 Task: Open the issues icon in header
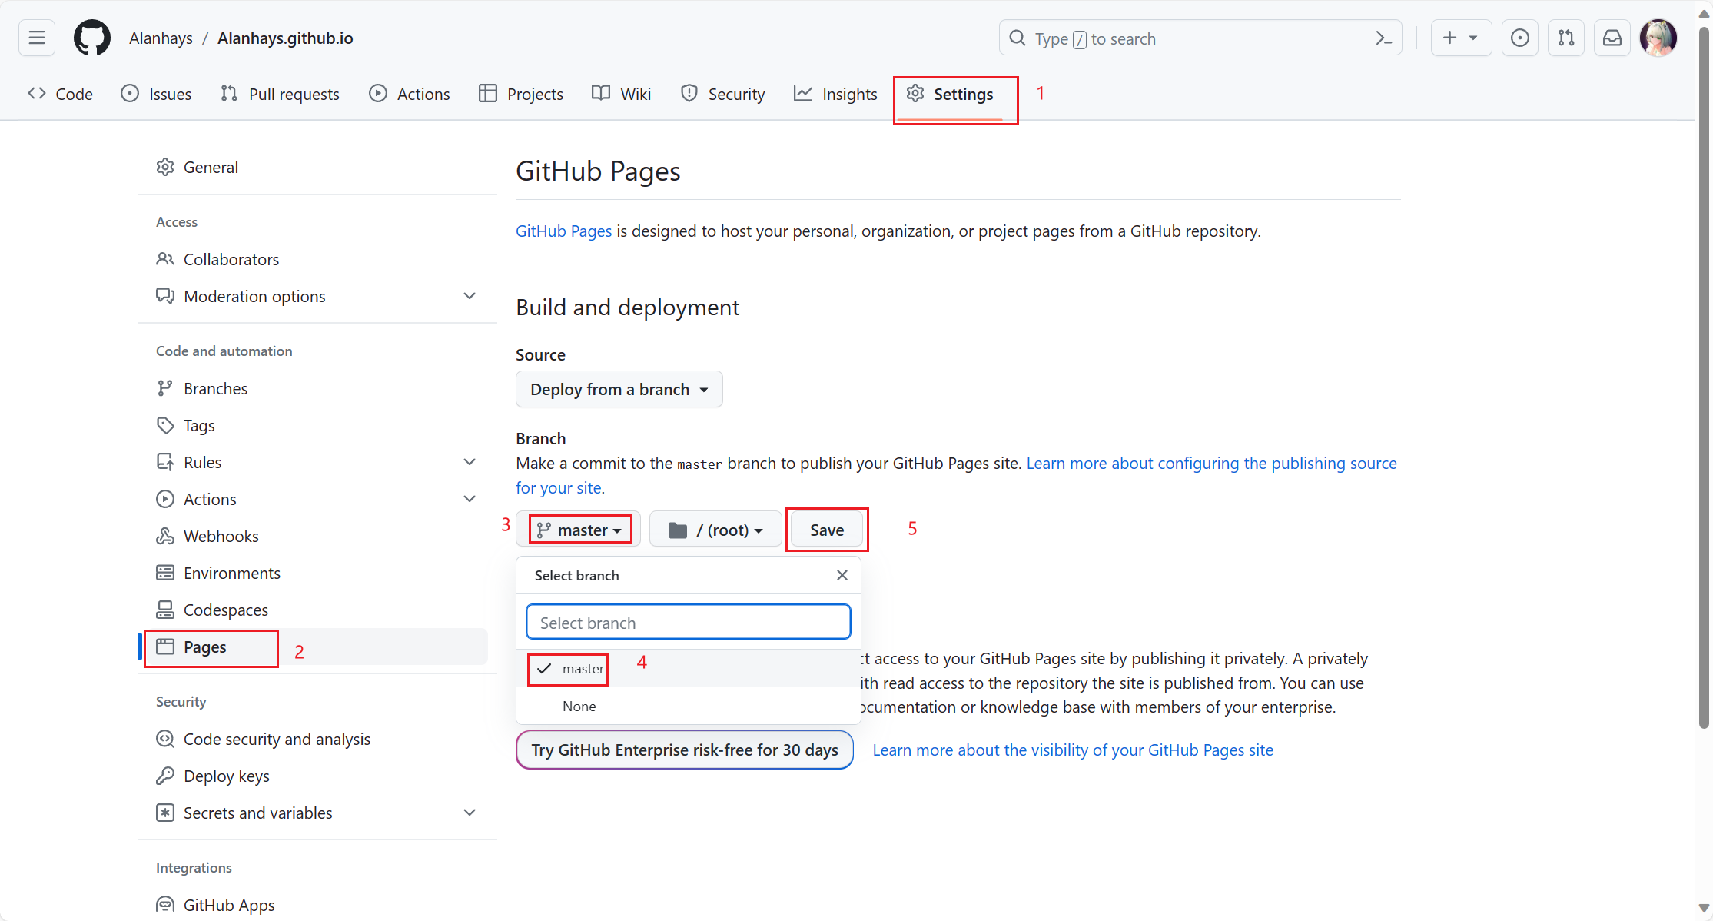point(1519,38)
